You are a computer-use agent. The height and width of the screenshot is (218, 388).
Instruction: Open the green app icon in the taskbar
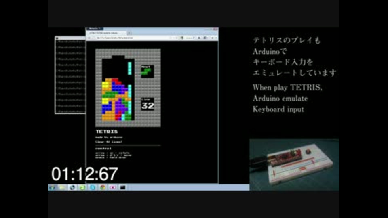click(x=82, y=187)
